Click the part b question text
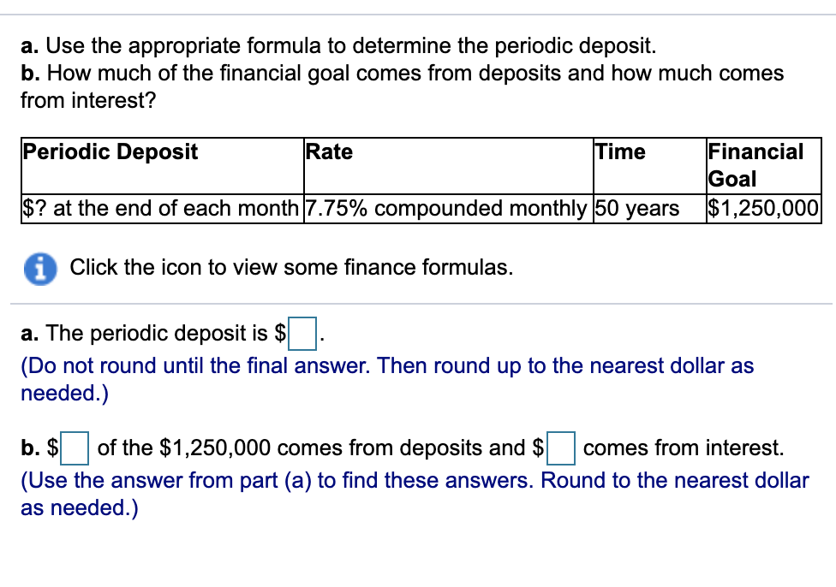The width and height of the screenshot is (836, 587). click(403, 73)
